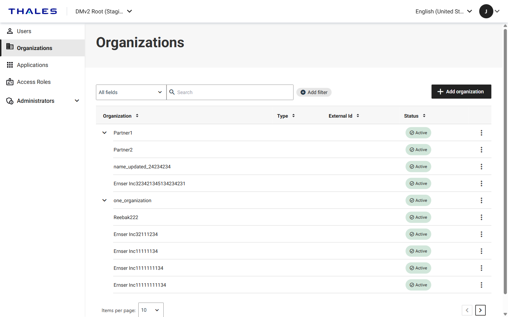Click the Add filter button
This screenshot has width=508, height=317.
[x=314, y=92]
